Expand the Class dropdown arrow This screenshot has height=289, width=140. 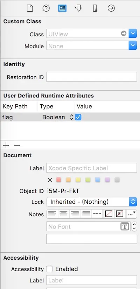tap(133, 34)
